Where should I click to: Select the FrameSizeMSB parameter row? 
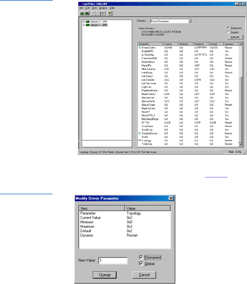point(188,58)
